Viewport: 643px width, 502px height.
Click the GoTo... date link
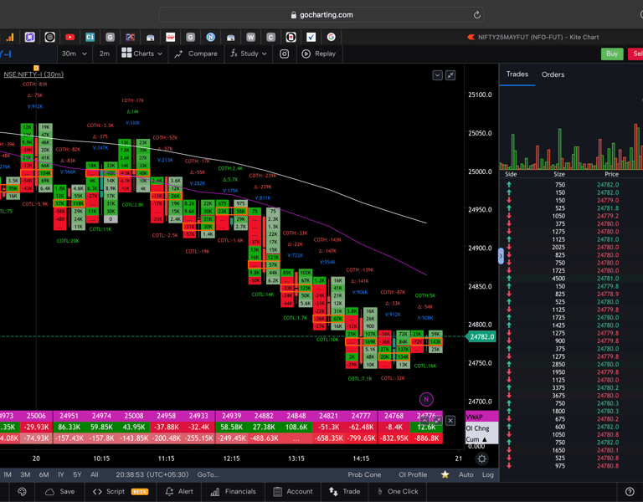point(208,474)
